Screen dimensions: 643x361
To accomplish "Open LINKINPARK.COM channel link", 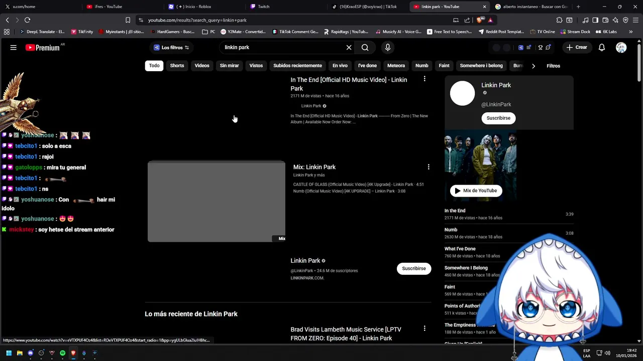I will [x=307, y=278].
